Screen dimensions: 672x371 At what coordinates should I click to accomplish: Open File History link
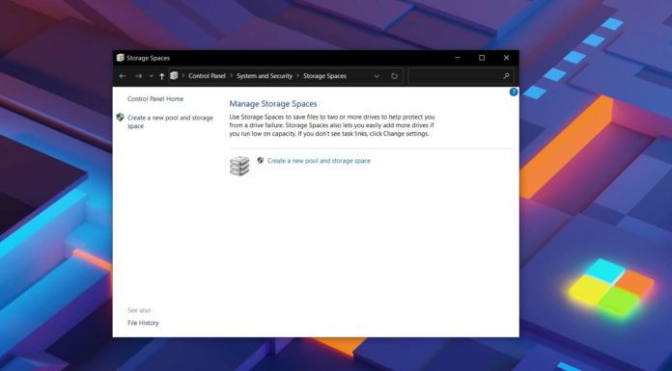pyautogui.click(x=143, y=323)
